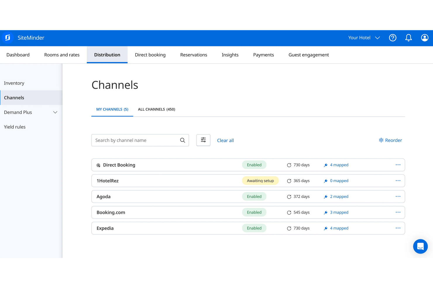433x288 pixels.
Task: Click the Agoda channel name
Action: coord(104,197)
